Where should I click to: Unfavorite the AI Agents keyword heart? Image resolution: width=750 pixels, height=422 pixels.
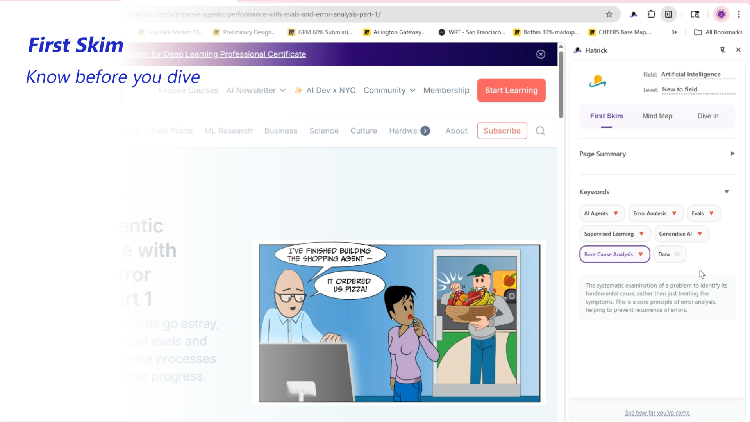pos(616,213)
